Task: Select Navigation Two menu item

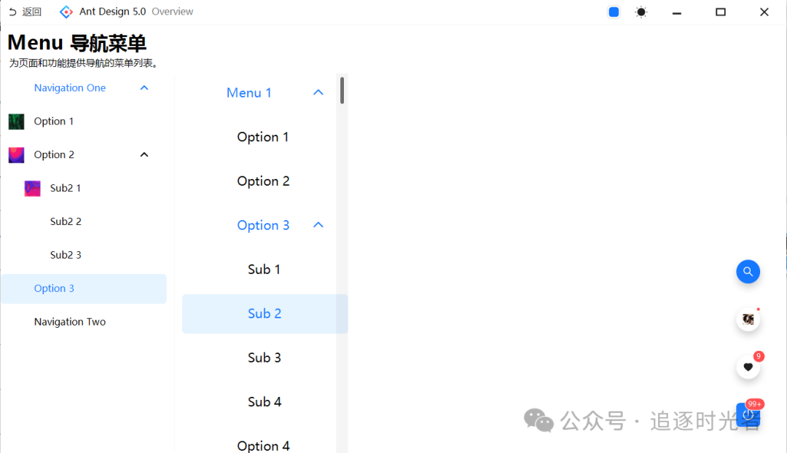Action: pyautogui.click(x=83, y=322)
